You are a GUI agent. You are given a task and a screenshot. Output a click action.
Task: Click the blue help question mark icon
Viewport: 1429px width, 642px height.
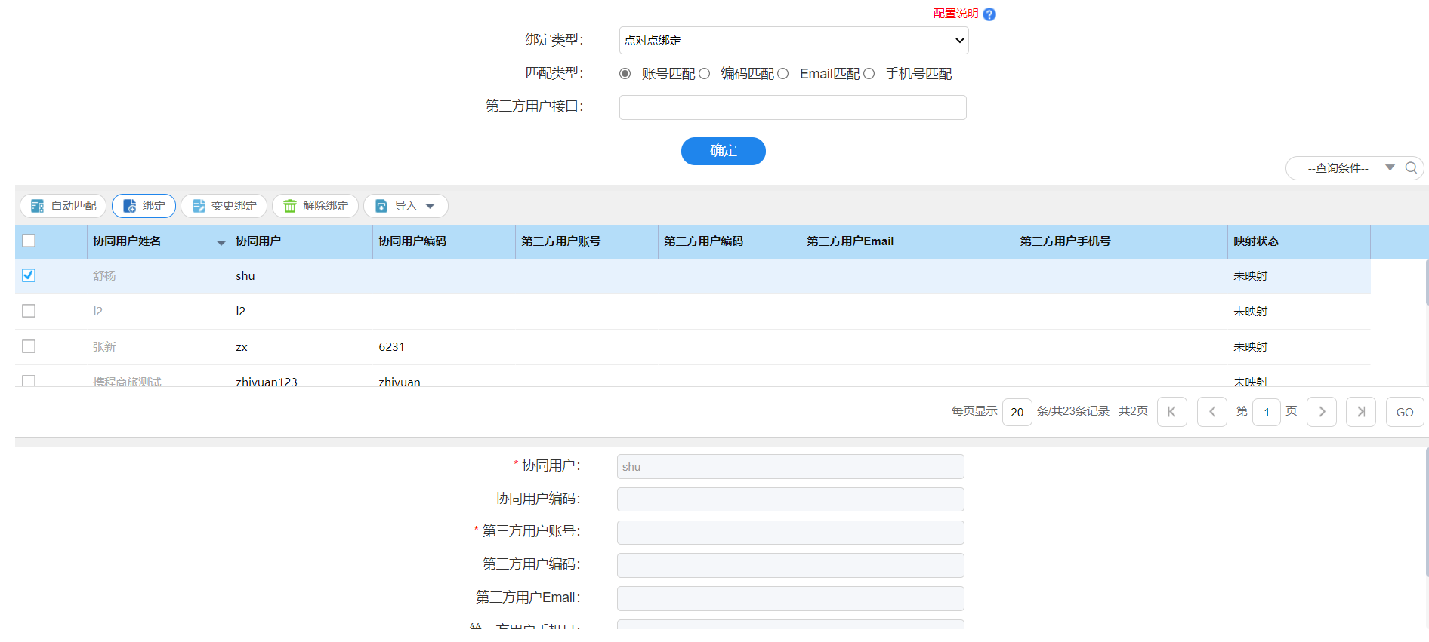coord(989,14)
